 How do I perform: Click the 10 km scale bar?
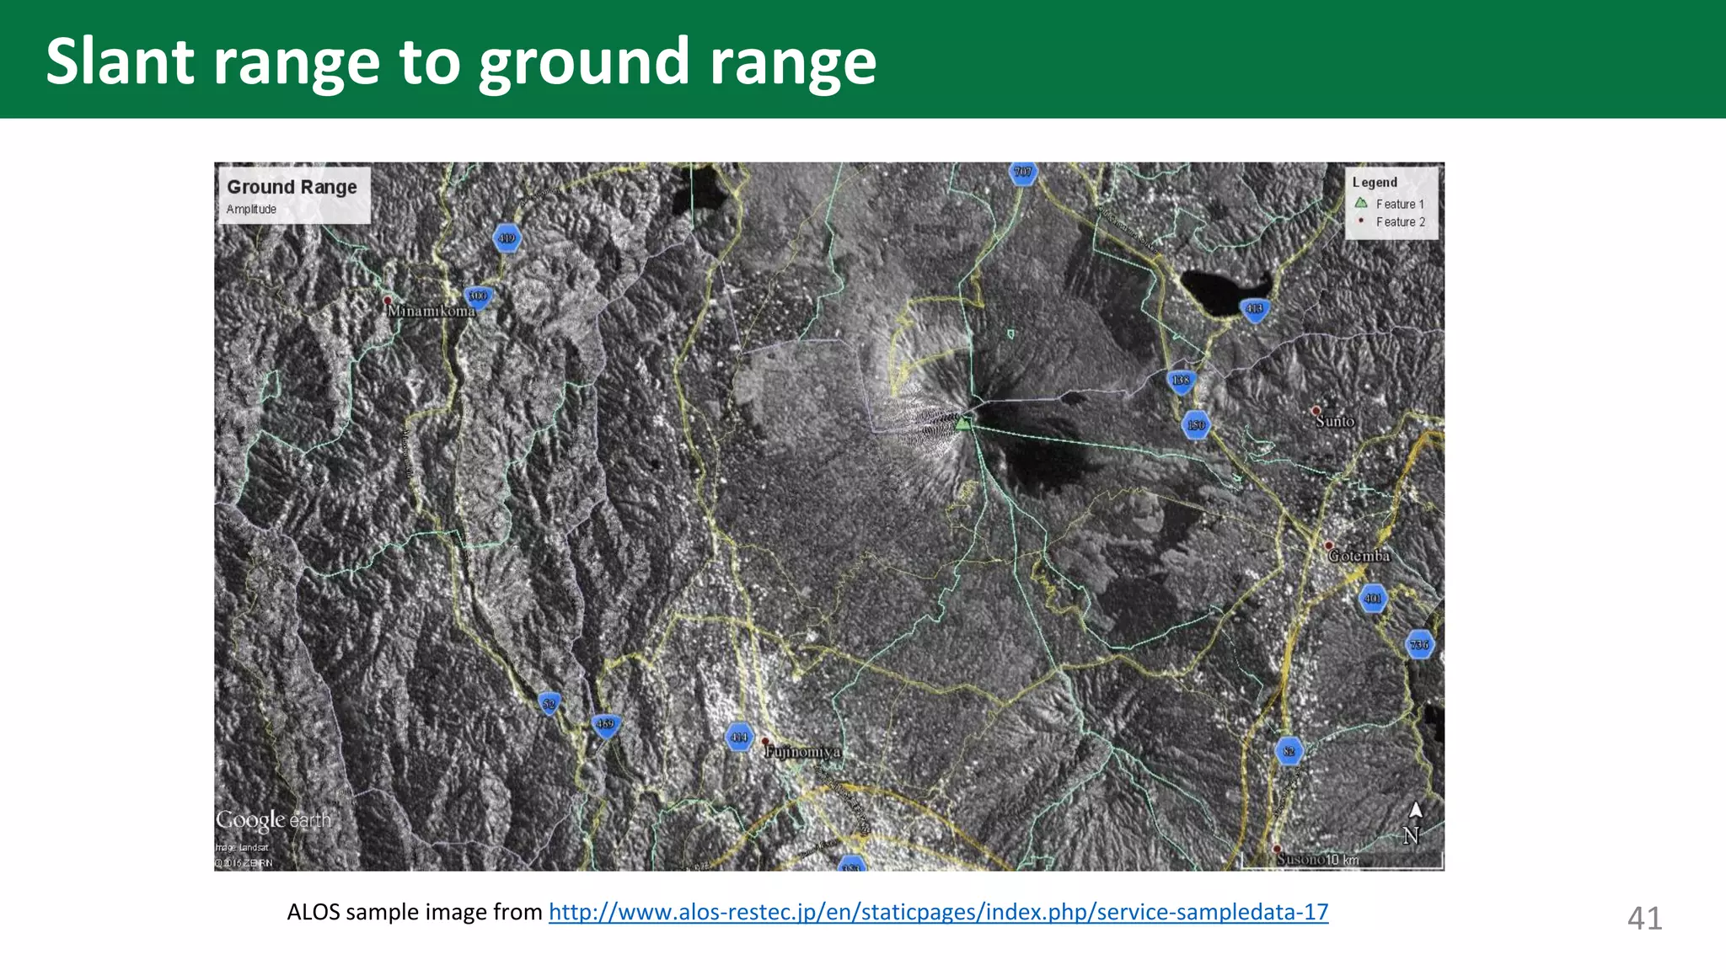pyautogui.click(x=1343, y=861)
